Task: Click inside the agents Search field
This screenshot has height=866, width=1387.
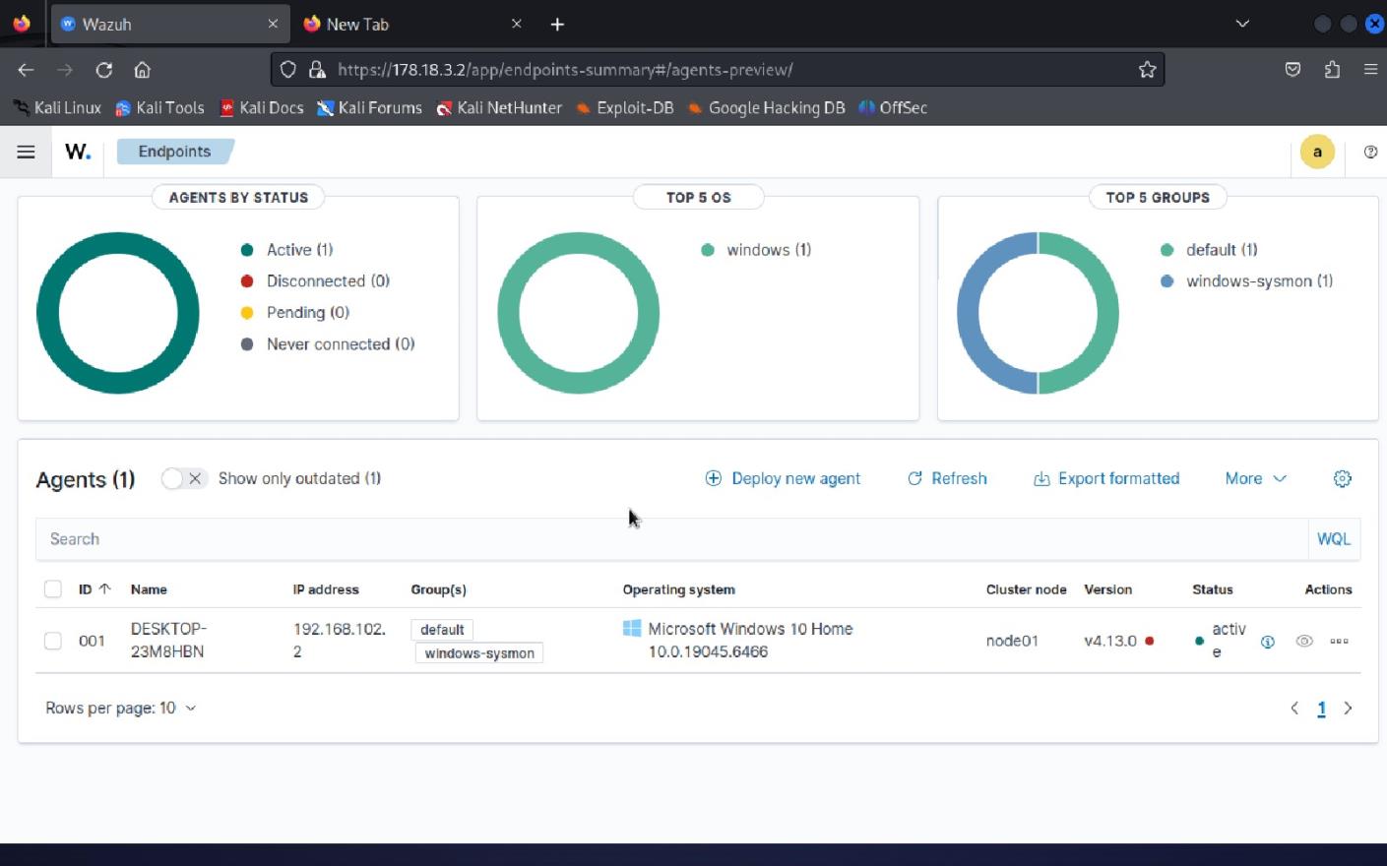Action: 394,538
